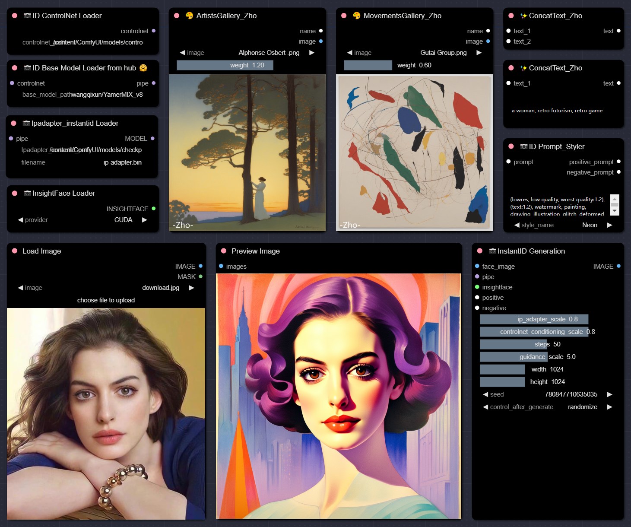Click the camera icon on ID Prompt_Styler
631x527 pixels.
point(523,146)
